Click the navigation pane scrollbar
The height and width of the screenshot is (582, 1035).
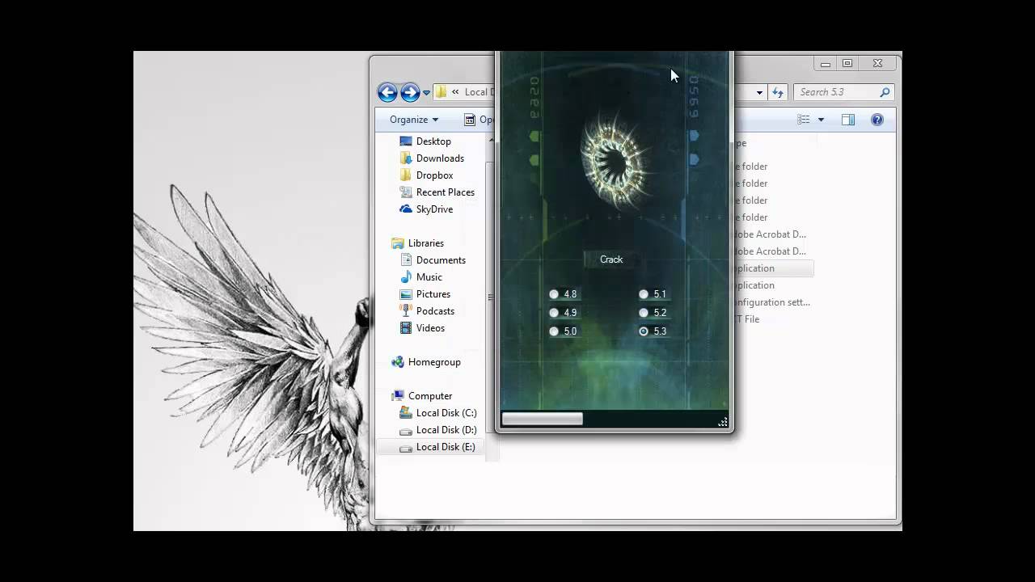point(489,297)
